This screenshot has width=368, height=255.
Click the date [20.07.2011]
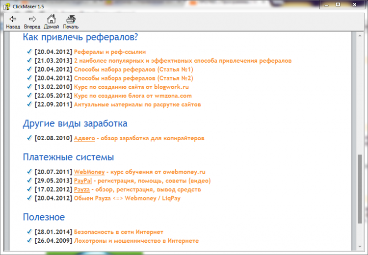tap(53, 172)
